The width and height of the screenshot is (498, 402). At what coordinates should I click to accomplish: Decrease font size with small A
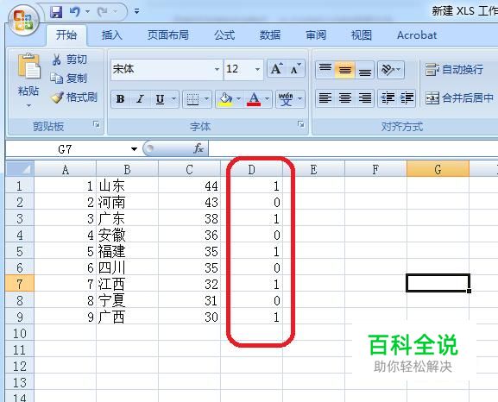(x=296, y=68)
